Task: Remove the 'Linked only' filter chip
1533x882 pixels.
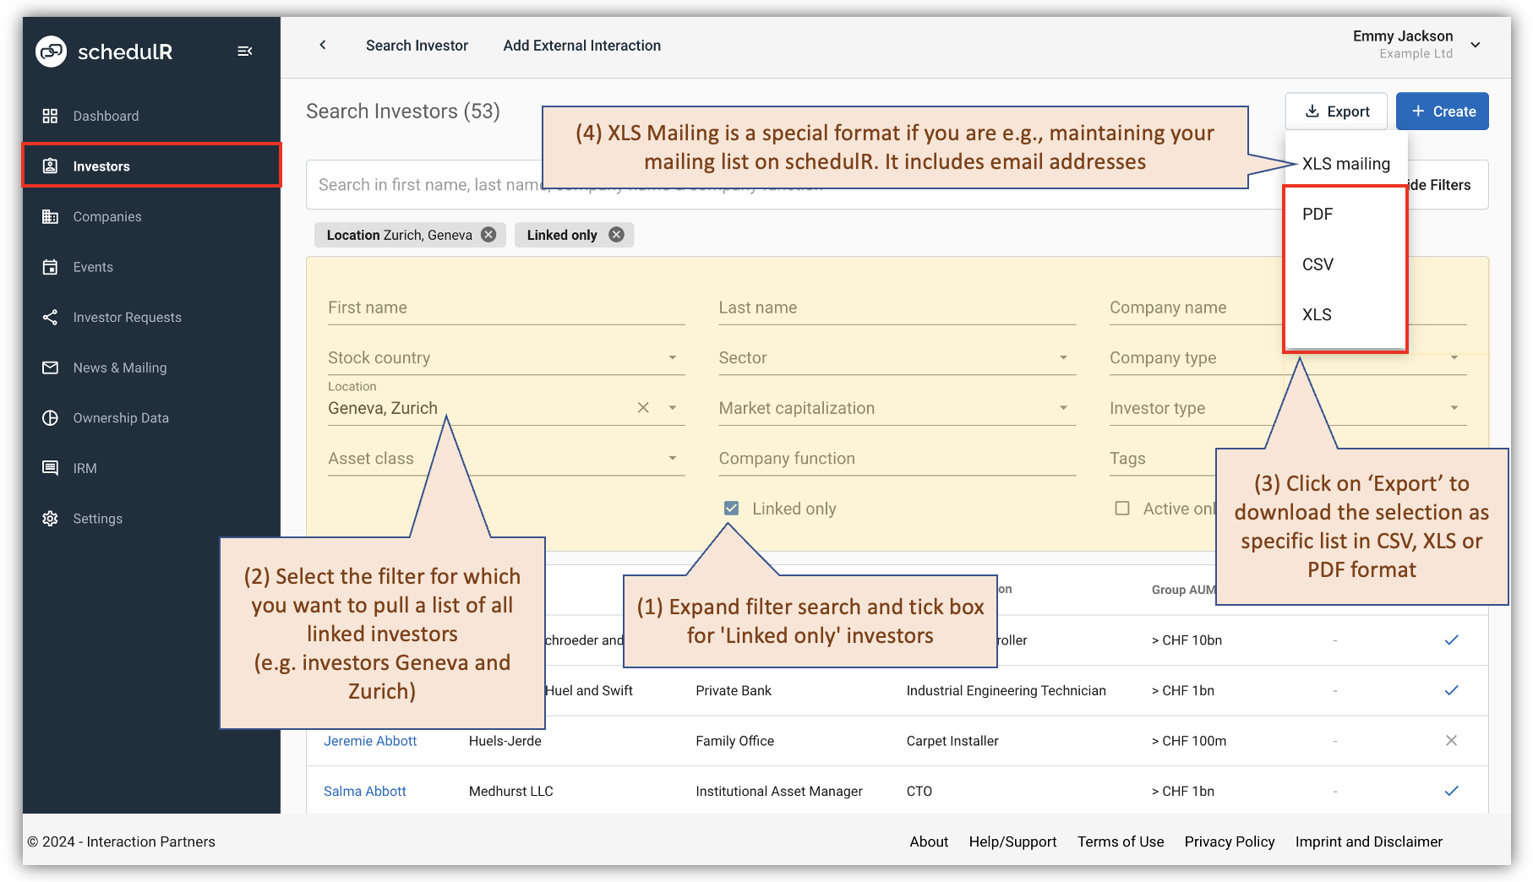Action: point(616,235)
